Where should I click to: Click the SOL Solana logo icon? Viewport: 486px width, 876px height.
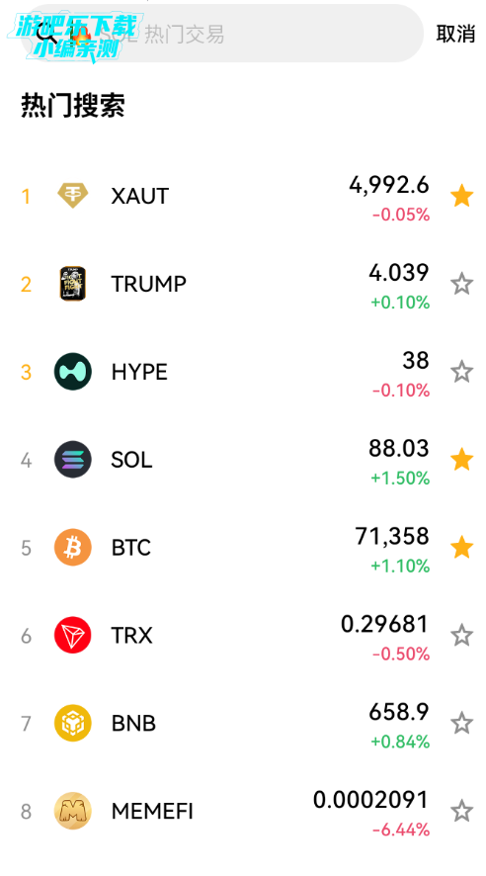73,459
